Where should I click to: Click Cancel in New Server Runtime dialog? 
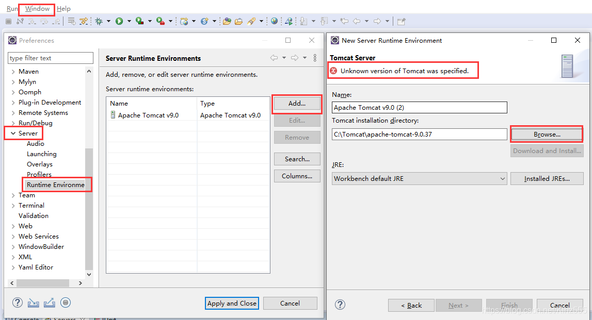[x=559, y=305]
